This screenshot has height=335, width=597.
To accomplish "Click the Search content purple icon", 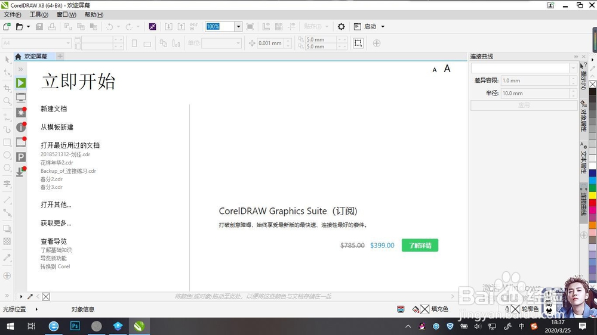I will click(152, 27).
